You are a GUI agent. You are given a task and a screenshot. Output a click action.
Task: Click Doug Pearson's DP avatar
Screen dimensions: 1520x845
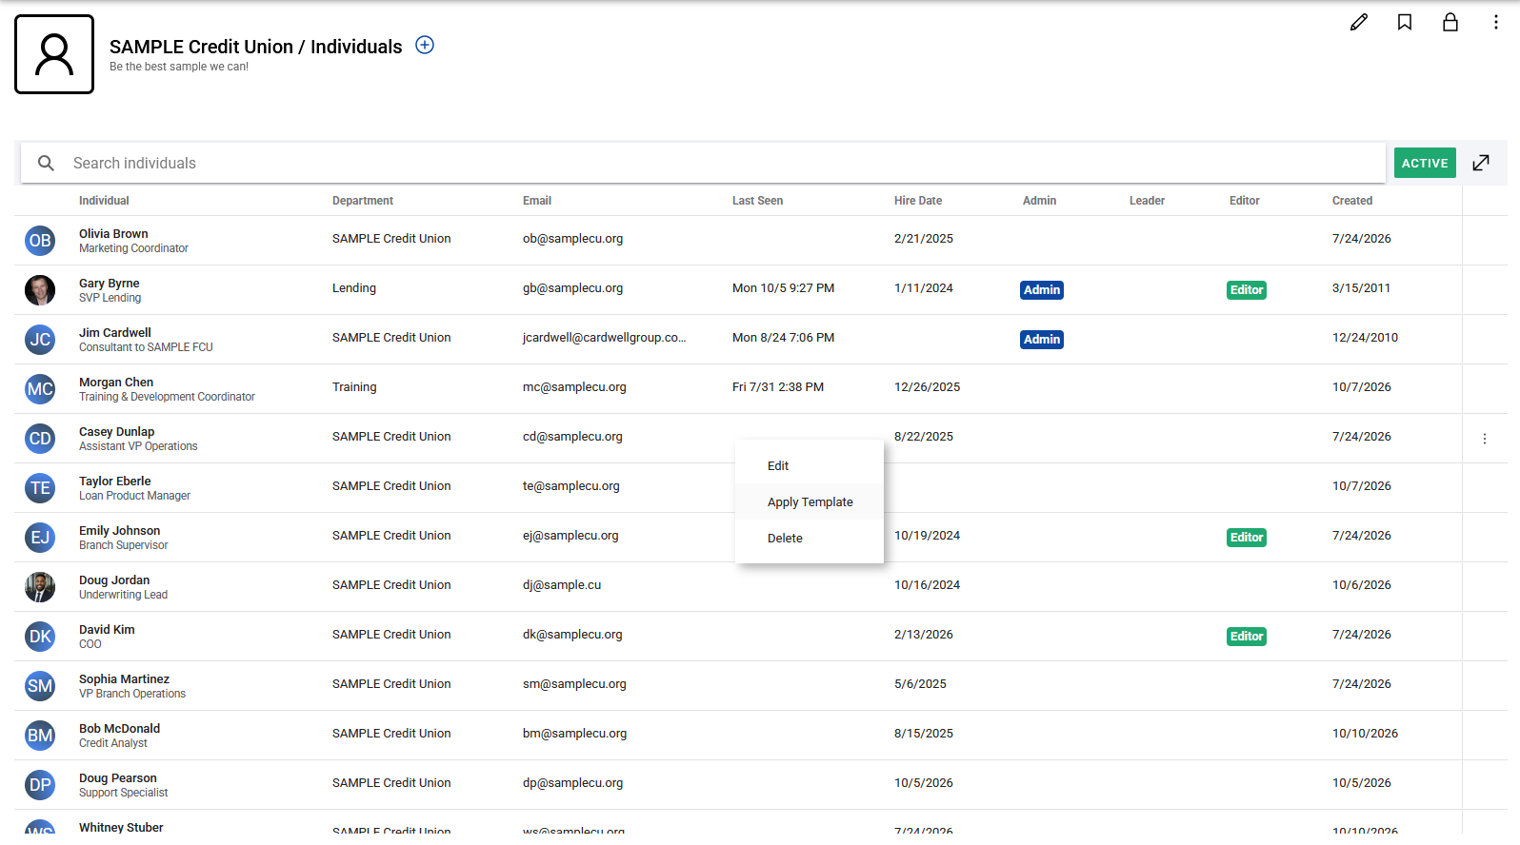pos(40,785)
